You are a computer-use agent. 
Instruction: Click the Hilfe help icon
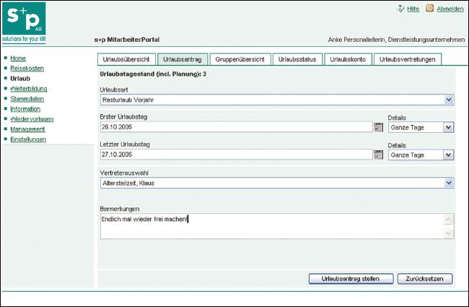click(x=399, y=9)
